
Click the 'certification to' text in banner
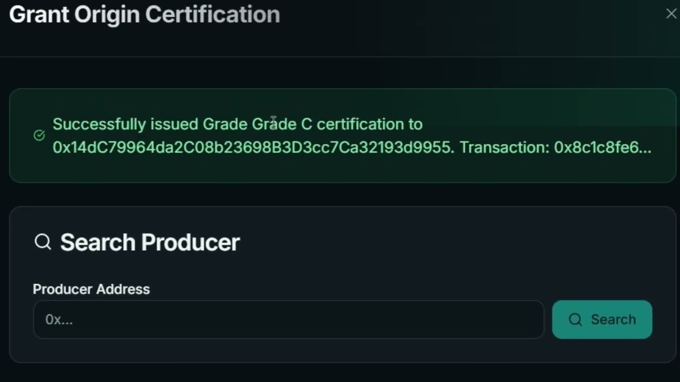tap(369, 124)
